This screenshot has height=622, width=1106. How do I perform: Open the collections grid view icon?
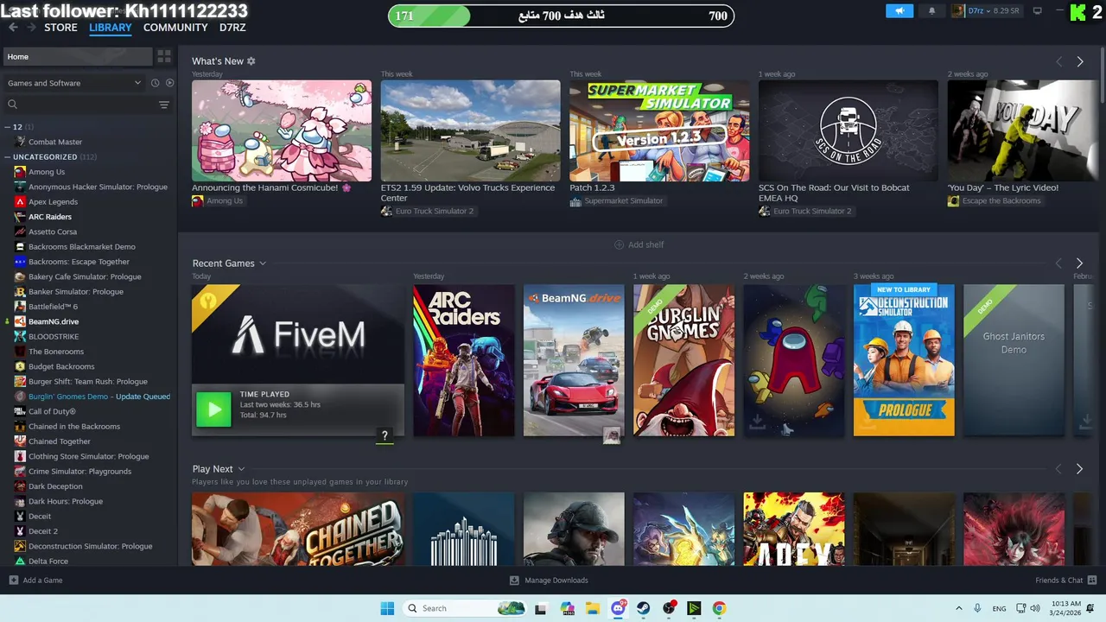click(164, 57)
